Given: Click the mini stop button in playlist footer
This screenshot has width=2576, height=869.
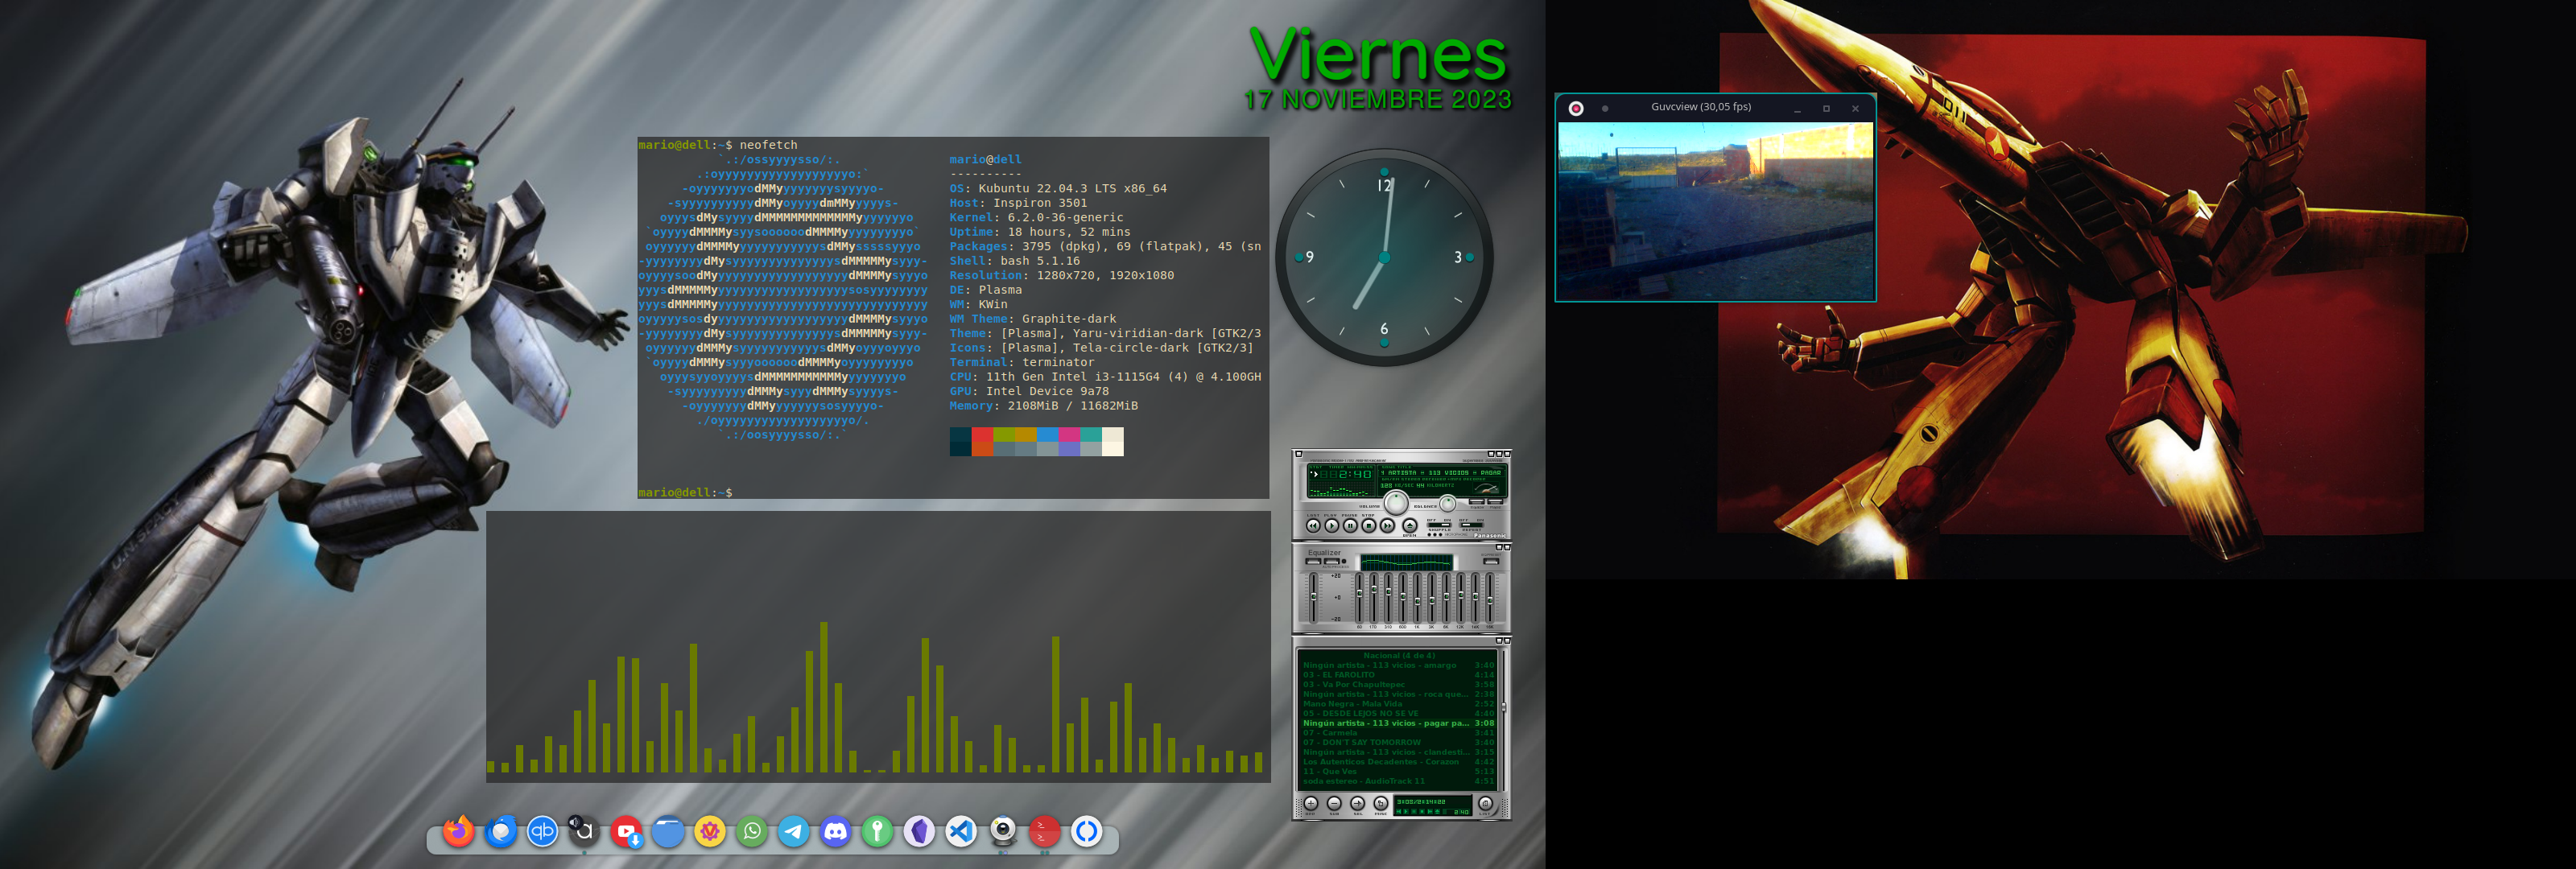Looking at the screenshot, I should 1422,812.
